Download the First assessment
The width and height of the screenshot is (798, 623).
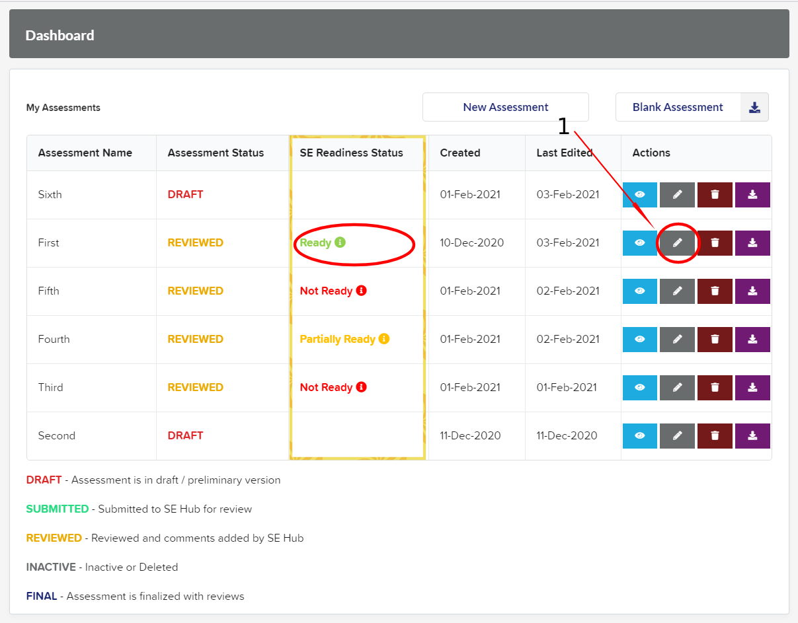[x=752, y=243]
